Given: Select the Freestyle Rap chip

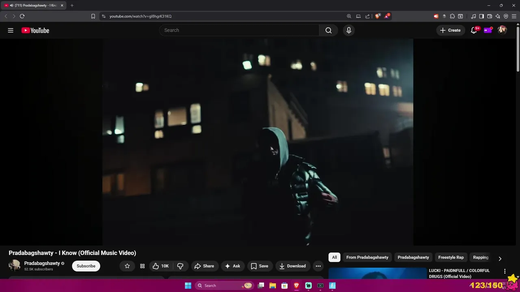Looking at the screenshot, I should 451,258.
